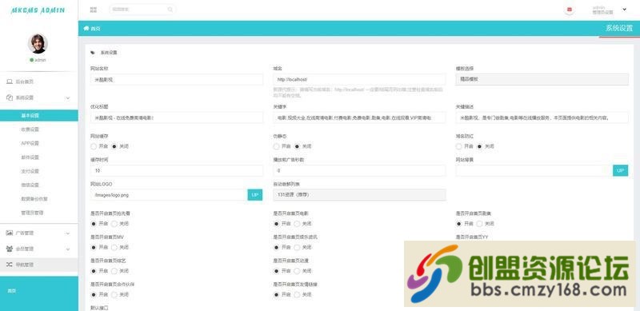Screen dimensions: 640x311
Task: Select 开启 for 是否开启首页MV
Action: 94,247
